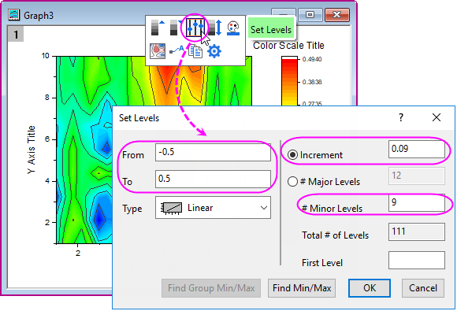The image size is (457, 311).
Task: Open the blue gear settings icon
Action: point(214,51)
